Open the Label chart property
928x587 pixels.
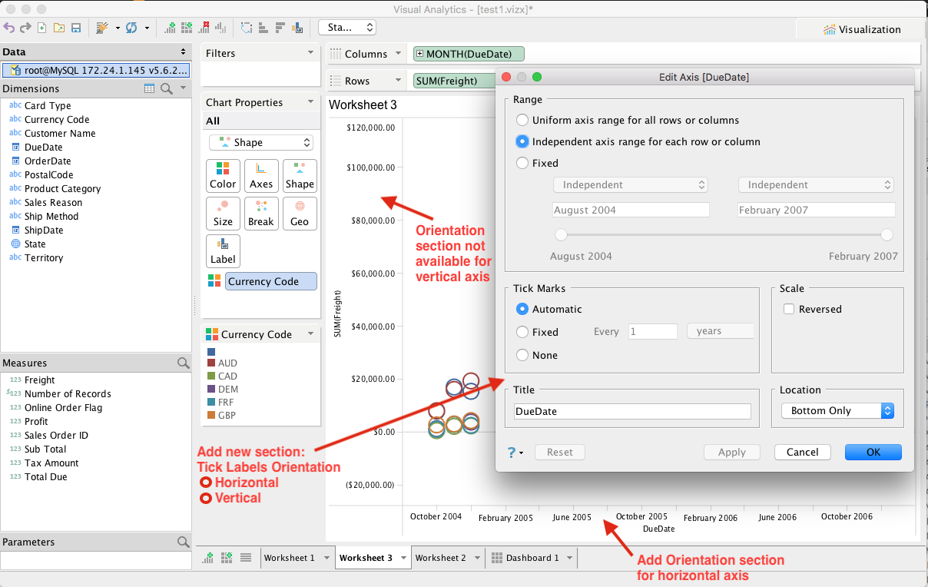click(x=223, y=250)
